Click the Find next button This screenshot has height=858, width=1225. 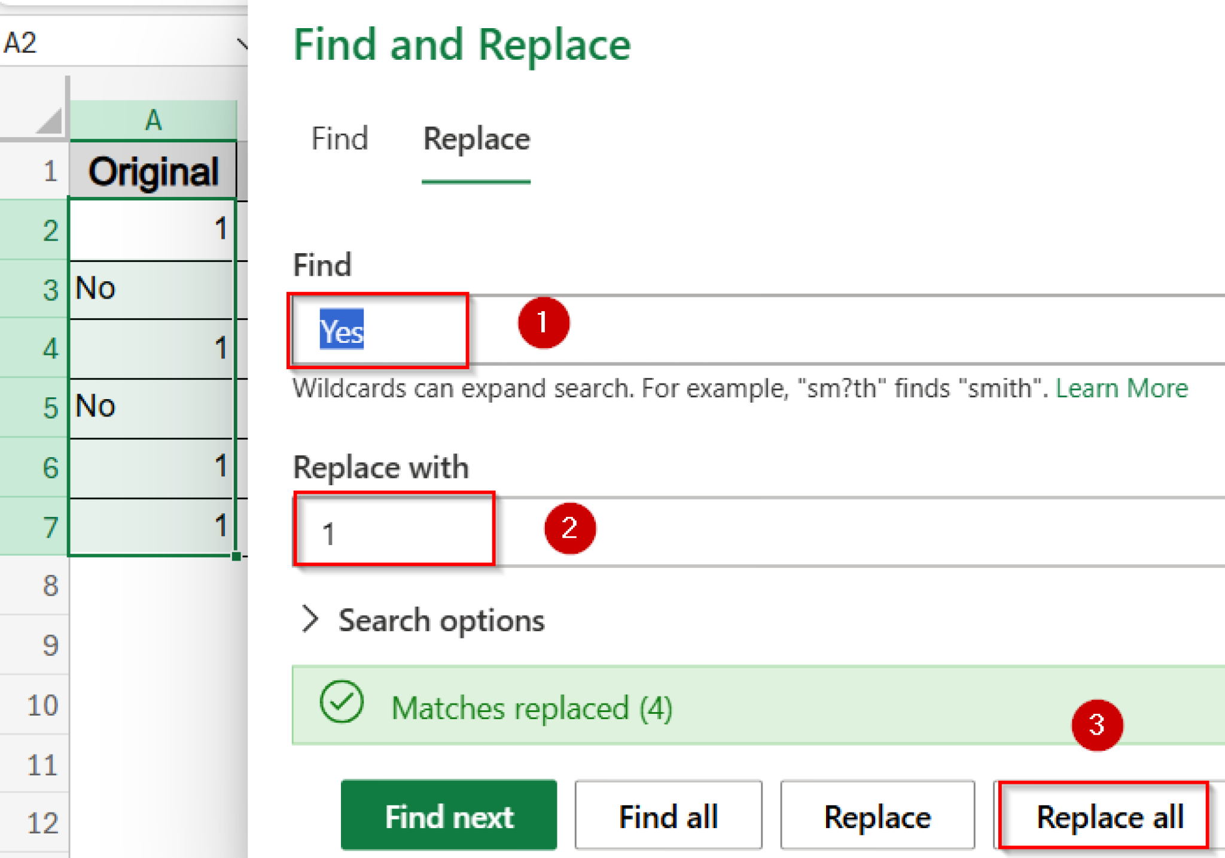pos(449,817)
